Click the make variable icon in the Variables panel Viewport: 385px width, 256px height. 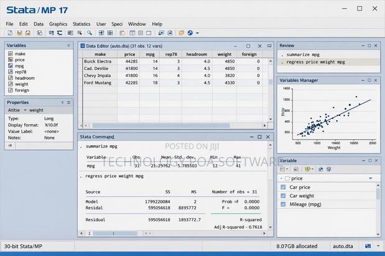[11, 53]
